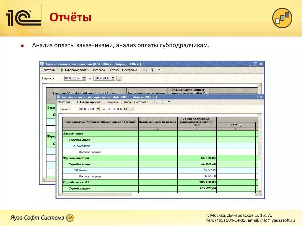Image resolution: width=302 pixels, height=226 pixels.
Task: Click 'в кассу' column header
Action: (236, 124)
